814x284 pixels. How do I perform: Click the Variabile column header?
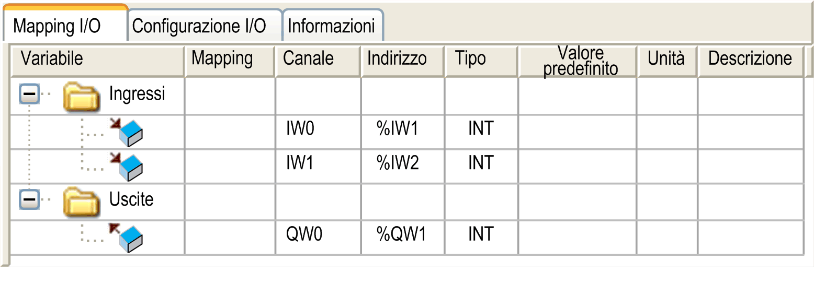[51, 58]
